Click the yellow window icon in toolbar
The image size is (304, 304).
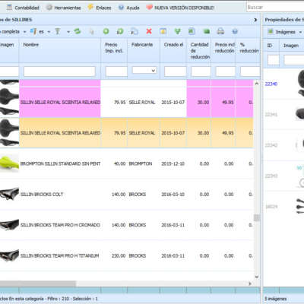tap(163, 31)
